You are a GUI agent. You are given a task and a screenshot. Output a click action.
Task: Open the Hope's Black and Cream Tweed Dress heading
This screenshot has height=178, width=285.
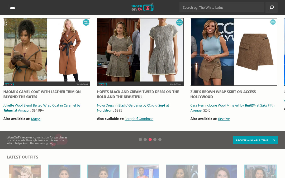(138, 94)
